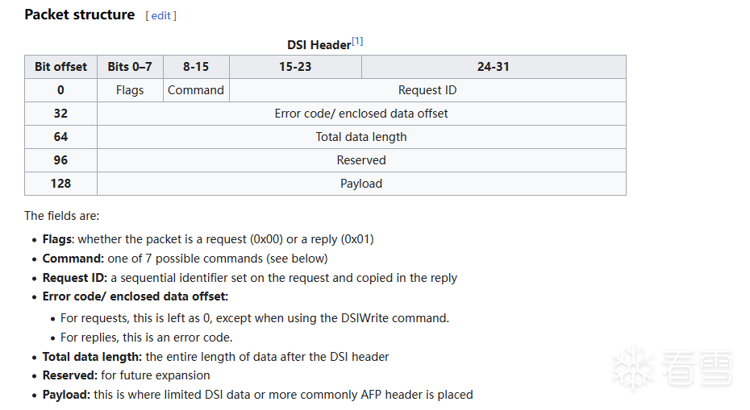The height and width of the screenshot is (410, 750).
Task: Click the Request ID table cell
Action: 427,90
